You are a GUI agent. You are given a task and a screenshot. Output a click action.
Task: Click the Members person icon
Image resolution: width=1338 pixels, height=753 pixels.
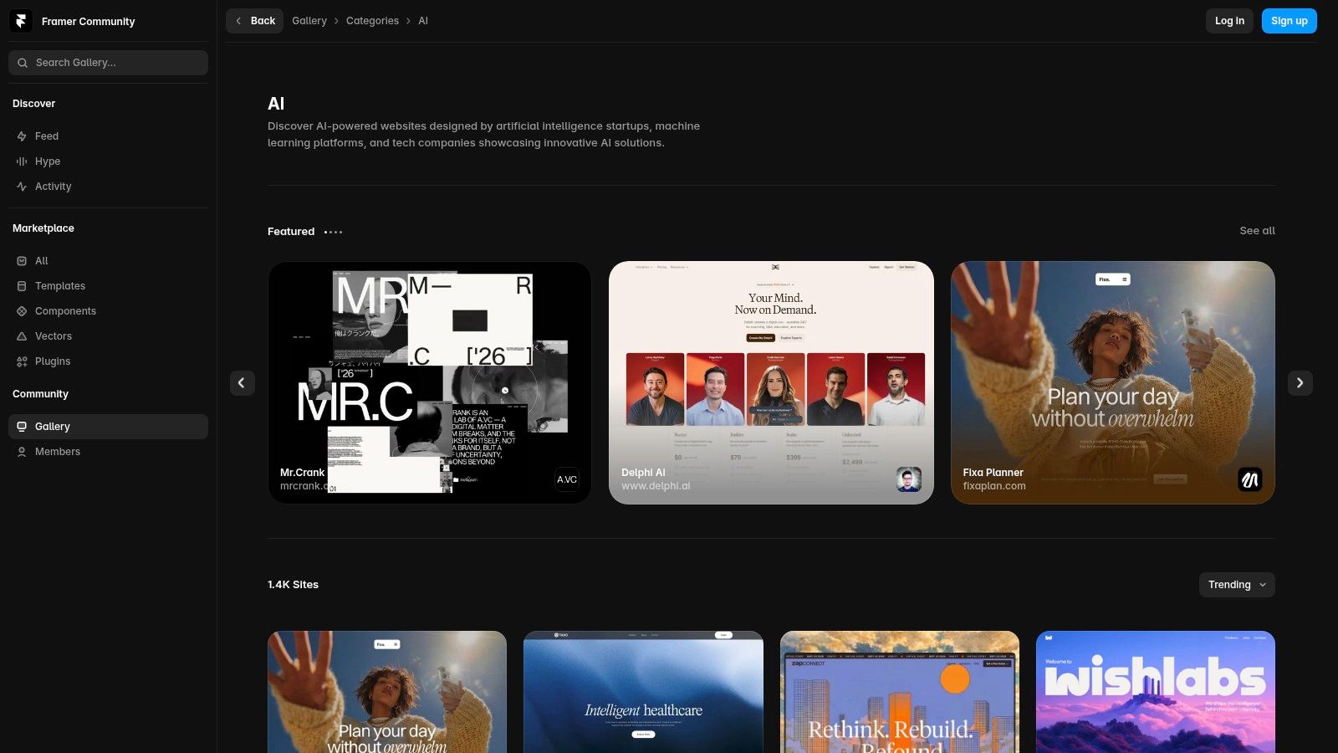22,452
